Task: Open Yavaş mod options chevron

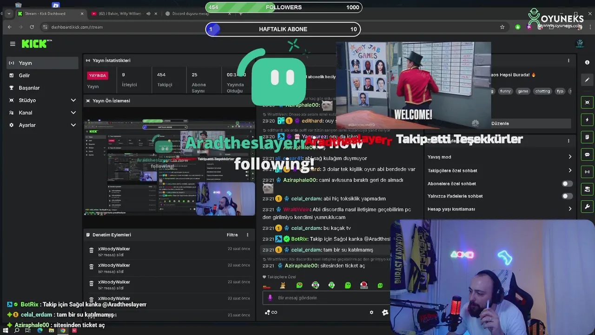Action: 570,157
